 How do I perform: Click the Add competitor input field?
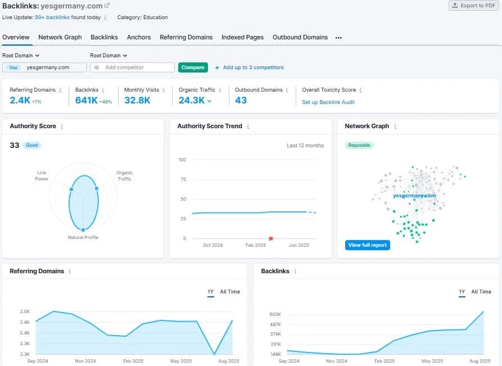pyautogui.click(x=132, y=67)
